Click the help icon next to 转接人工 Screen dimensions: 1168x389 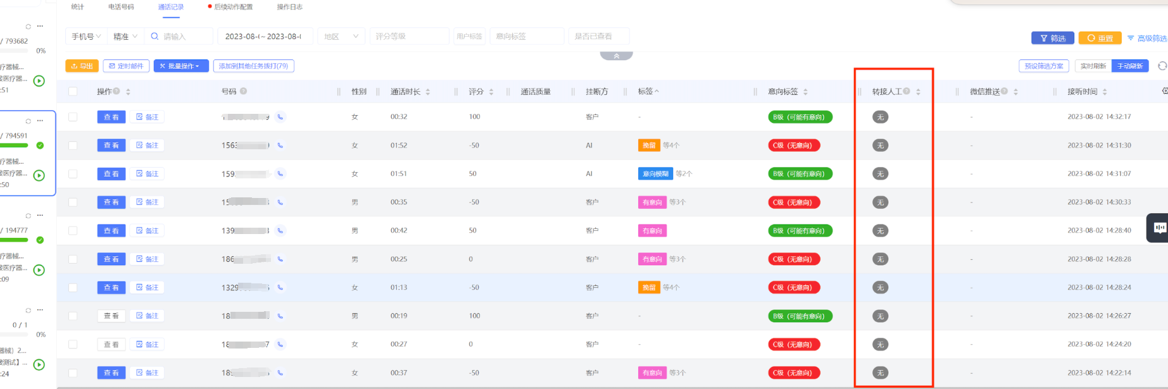[907, 92]
